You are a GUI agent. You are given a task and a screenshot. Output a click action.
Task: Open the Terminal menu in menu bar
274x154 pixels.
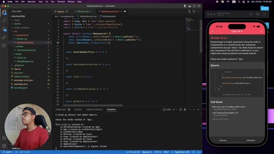click(61, 2)
